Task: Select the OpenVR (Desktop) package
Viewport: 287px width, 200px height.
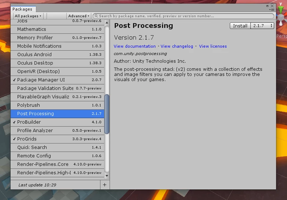Action: click(58, 71)
